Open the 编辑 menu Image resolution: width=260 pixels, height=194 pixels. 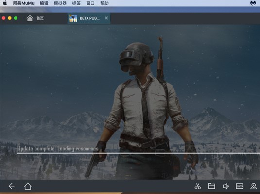point(44,3)
